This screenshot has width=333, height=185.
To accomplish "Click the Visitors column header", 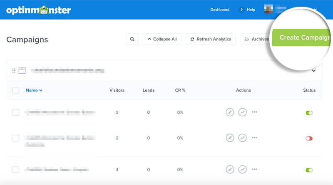I will 117,90.
